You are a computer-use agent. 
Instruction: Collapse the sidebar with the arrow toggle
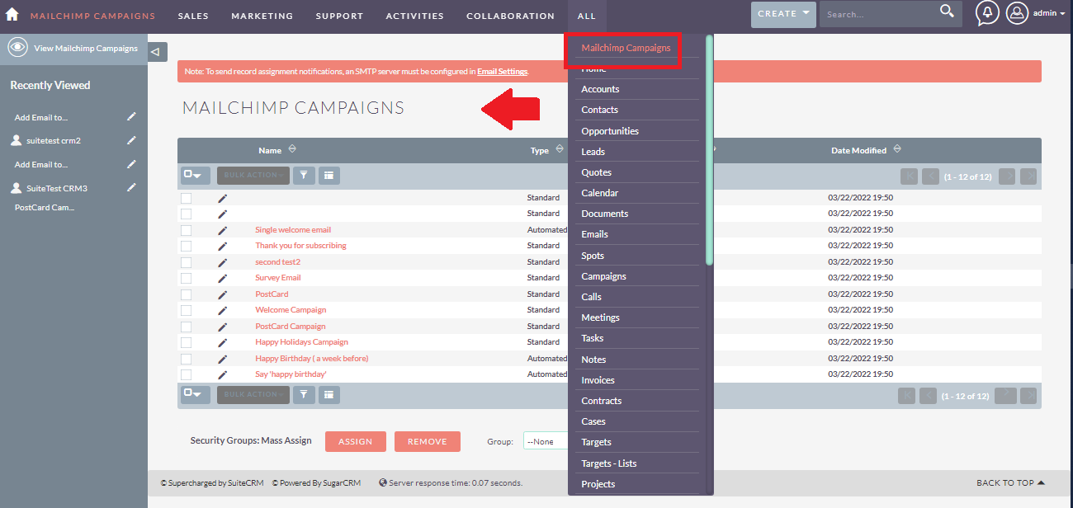158,52
